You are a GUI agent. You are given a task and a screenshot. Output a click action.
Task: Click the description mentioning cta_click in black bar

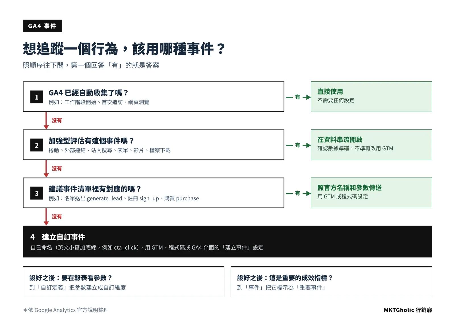coord(147,248)
